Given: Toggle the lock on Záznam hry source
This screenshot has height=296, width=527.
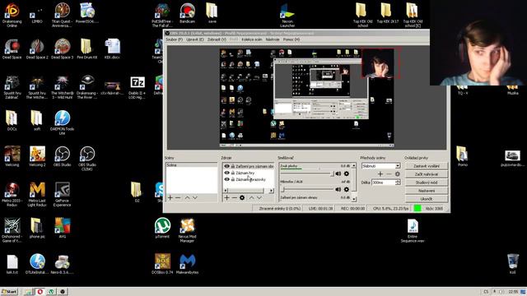Looking at the screenshot, I should click(232, 173).
